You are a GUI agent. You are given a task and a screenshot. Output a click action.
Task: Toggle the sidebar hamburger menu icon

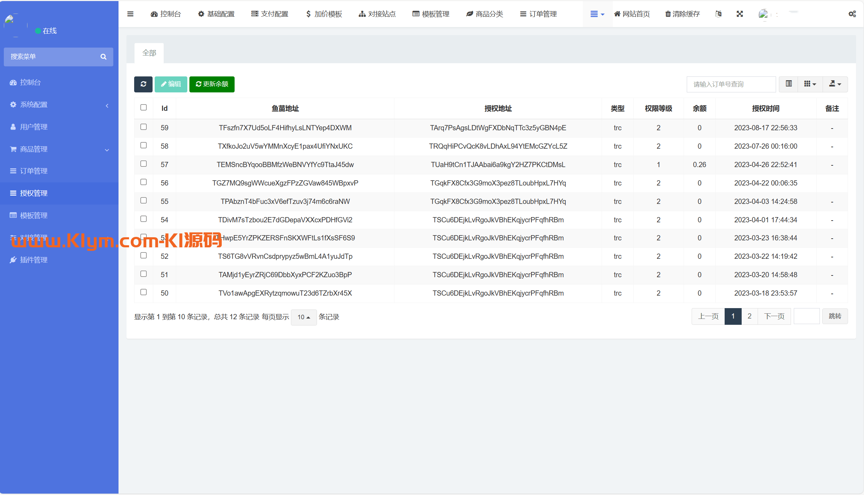(x=130, y=14)
